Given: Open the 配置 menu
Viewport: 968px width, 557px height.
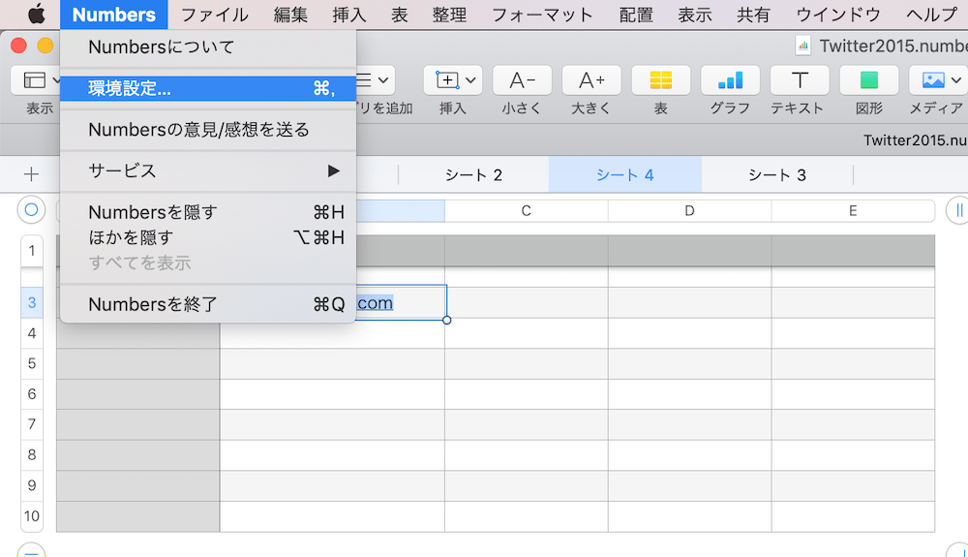Looking at the screenshot, I should click(x=636, y=15).
